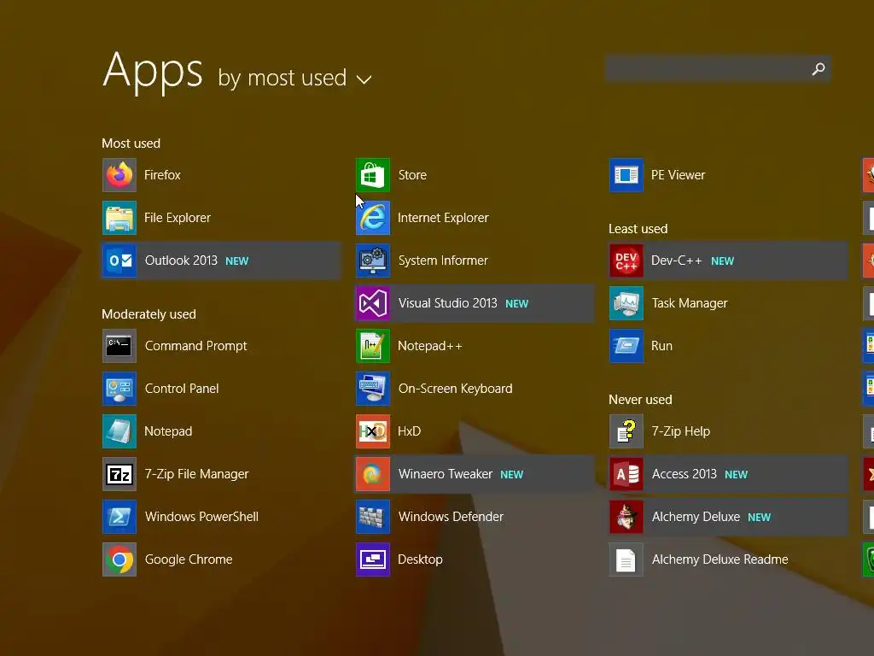Select the 'Desktop' label text
The width and height of the screenshot is (874, 656).
420,559
